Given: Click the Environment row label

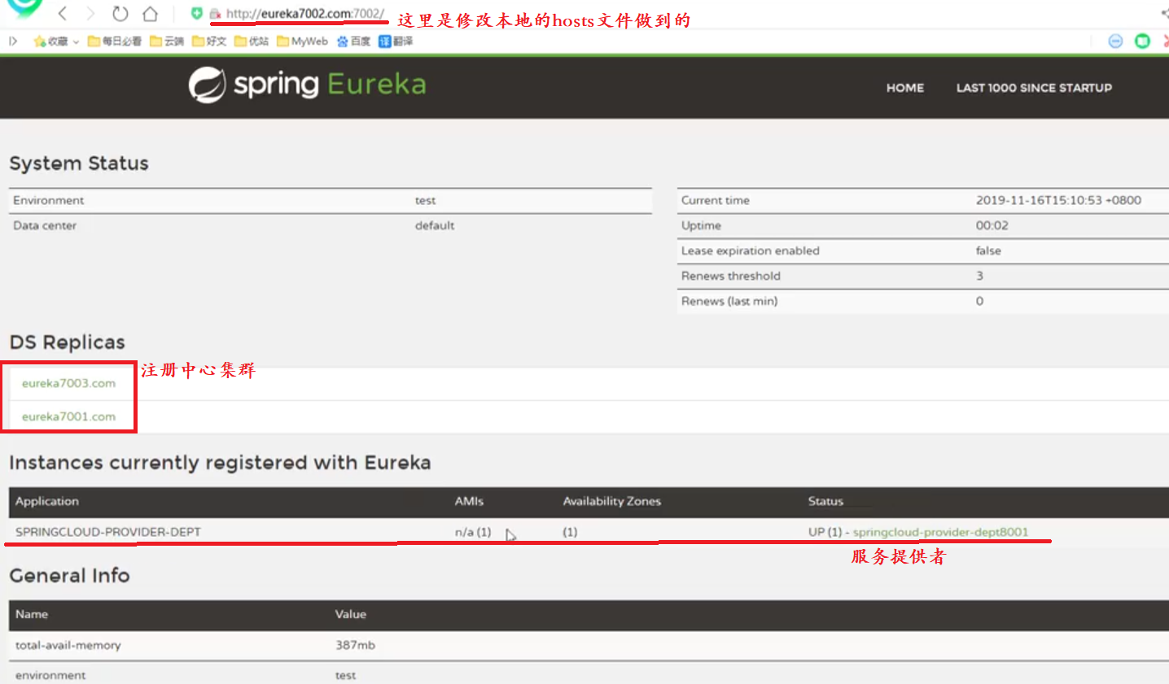Looking at the screenshot, I should point(49,200).
